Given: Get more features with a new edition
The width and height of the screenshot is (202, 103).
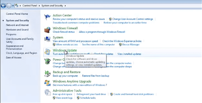Looking at the screenshot, I should click(80, 85).
